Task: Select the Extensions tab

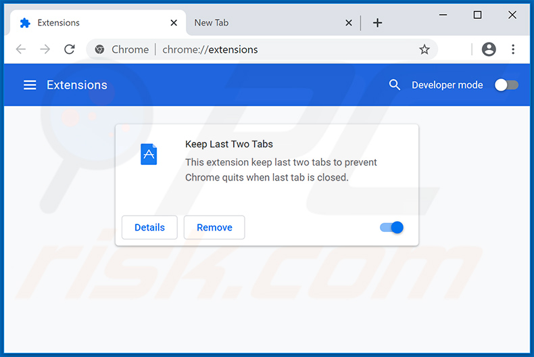Action: (x=98, y=23)
